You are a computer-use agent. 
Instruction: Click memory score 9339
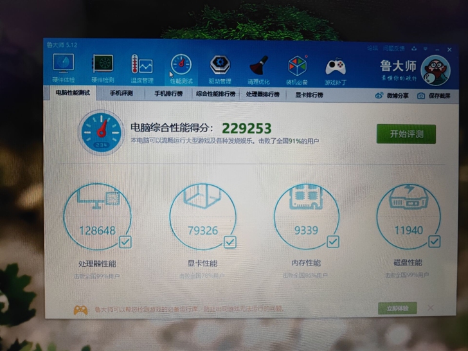tap(306, 230)
